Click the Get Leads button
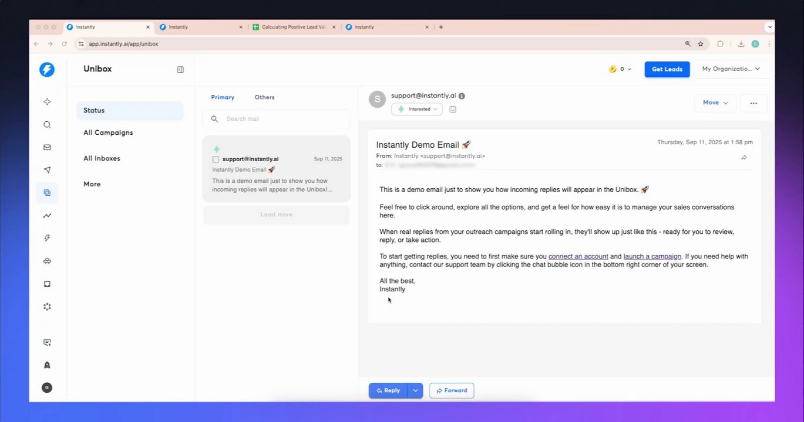Image resolution: width=804 pixels, height=422 pixels. click(x=667, y=69)
